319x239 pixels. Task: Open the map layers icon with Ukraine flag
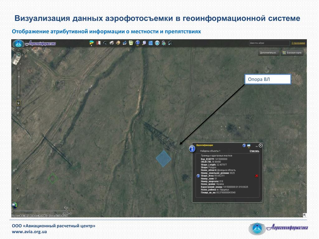92,42
